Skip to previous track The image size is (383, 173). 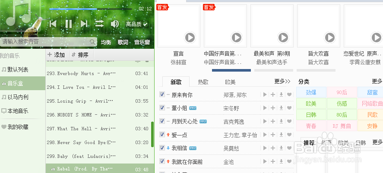(53, 24)
